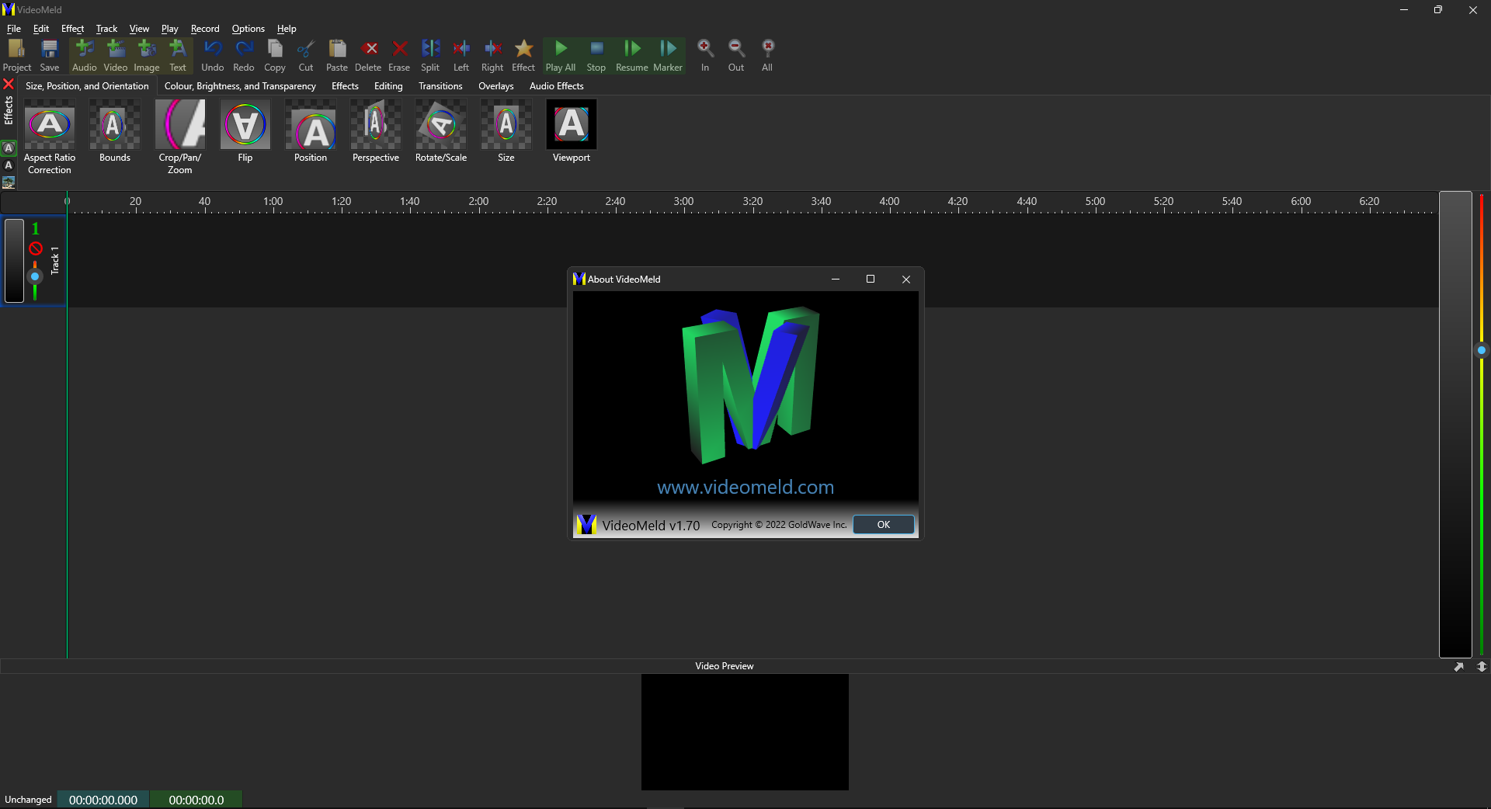Image resolution: width=1491 pixels, height=809 pixels.
Task: Close the Effects panel with the red X
Action: coord(9,84)
